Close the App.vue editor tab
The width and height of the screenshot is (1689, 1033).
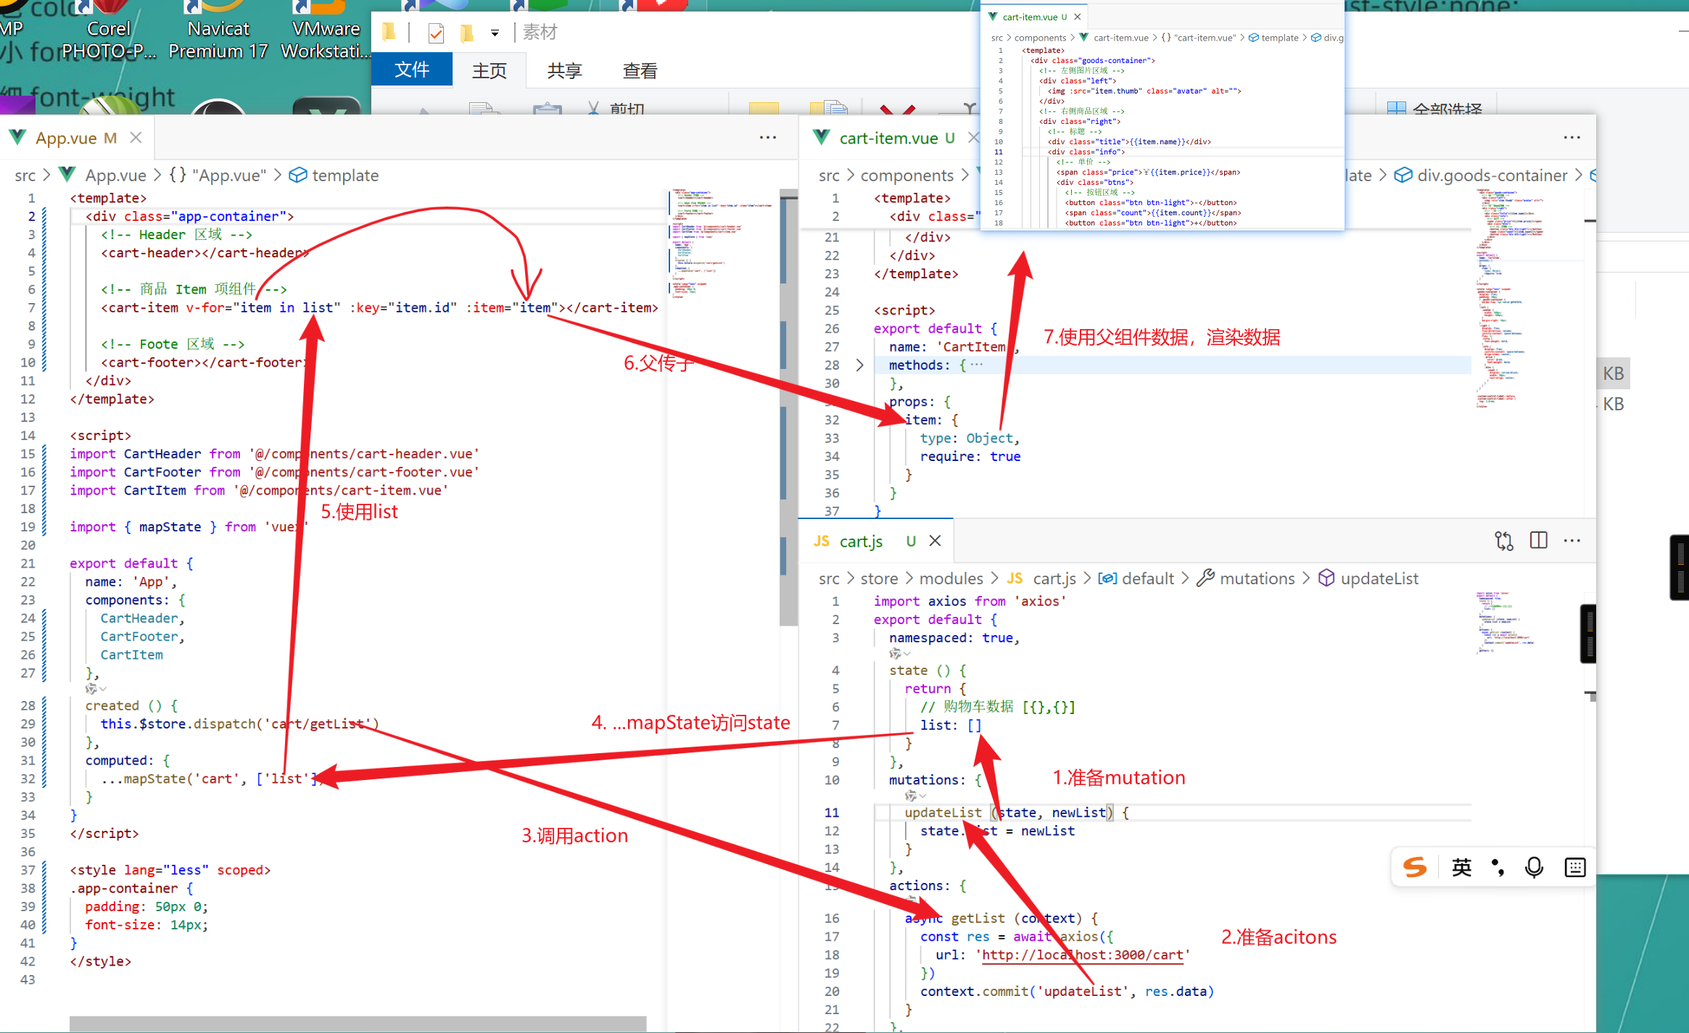[136, 138]
